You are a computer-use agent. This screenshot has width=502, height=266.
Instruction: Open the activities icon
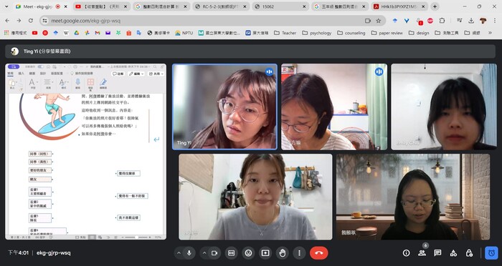pyautogui.click(x=453, y=253)
